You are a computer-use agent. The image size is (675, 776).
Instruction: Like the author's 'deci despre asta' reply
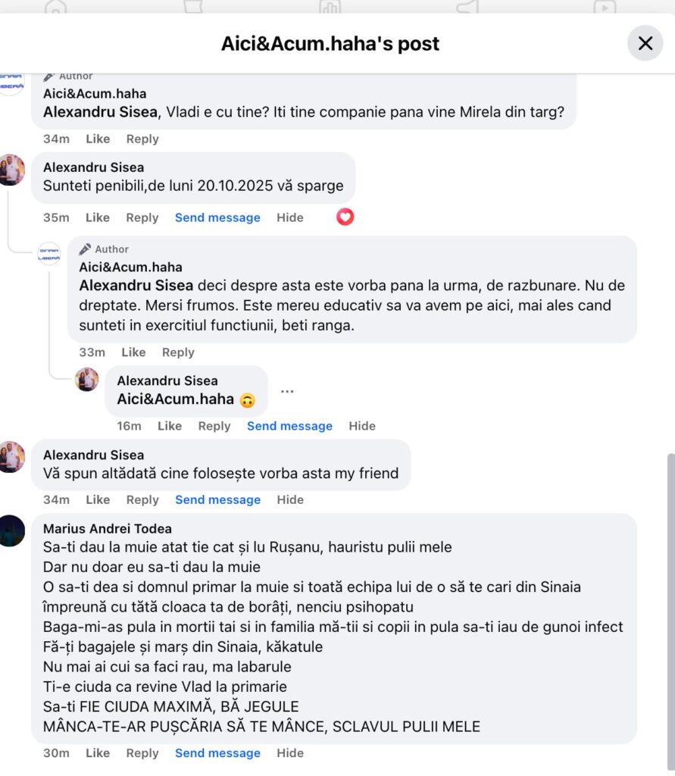point(133,352)
